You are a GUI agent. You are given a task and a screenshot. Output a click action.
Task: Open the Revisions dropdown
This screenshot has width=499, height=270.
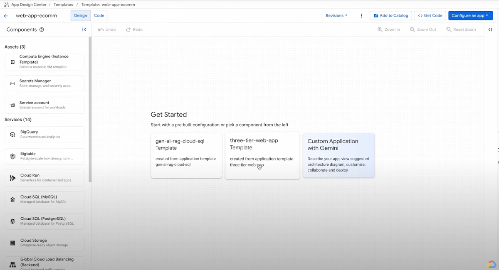(x=336, y=15)
